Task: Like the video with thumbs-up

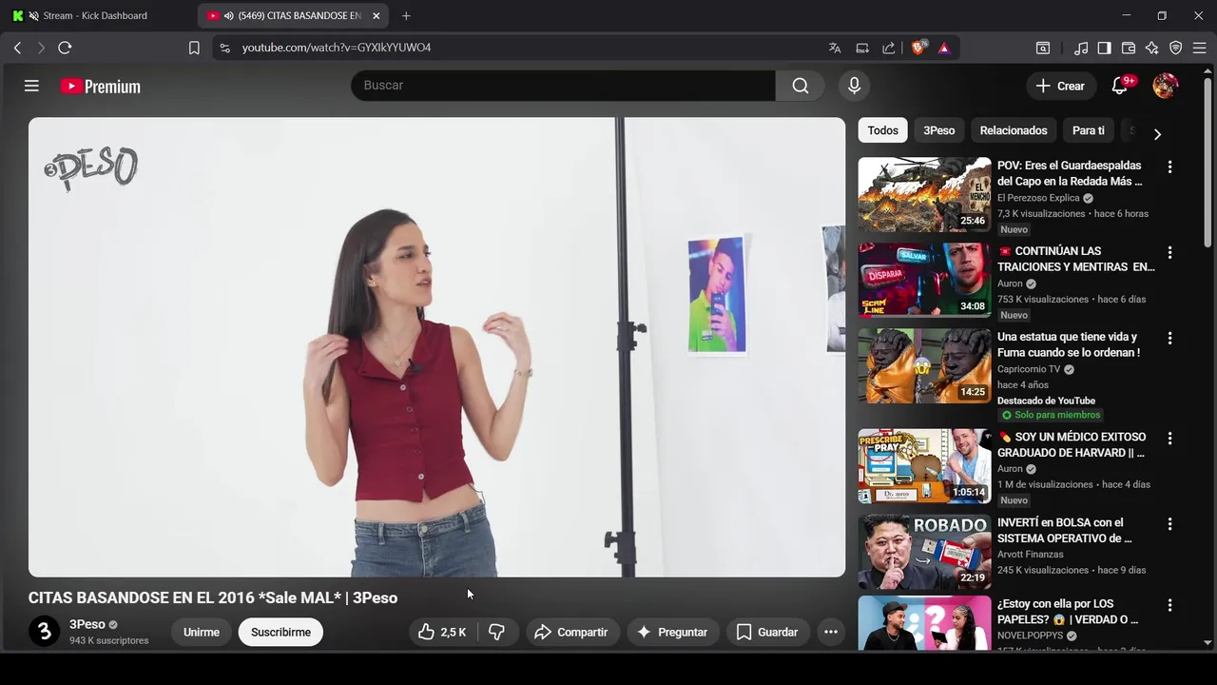Action: coord(442,632)
